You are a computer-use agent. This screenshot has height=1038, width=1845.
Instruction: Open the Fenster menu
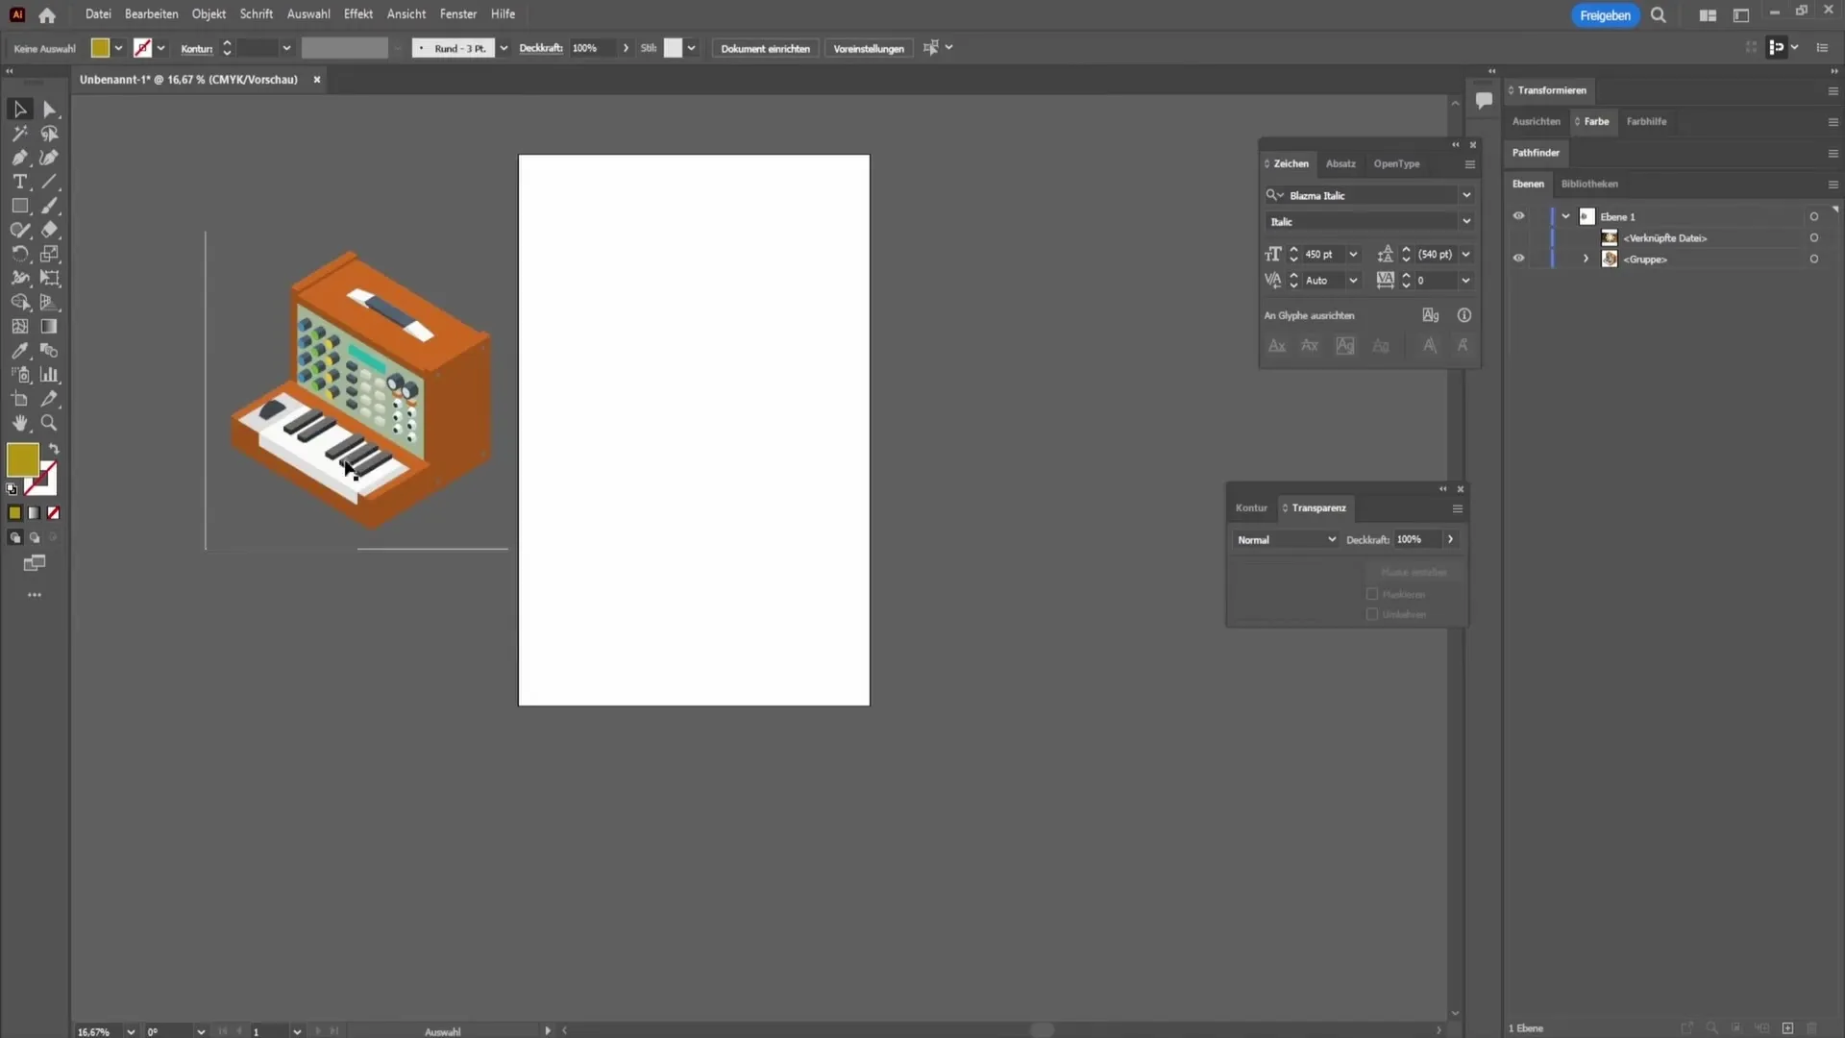[x=458, y=14]
